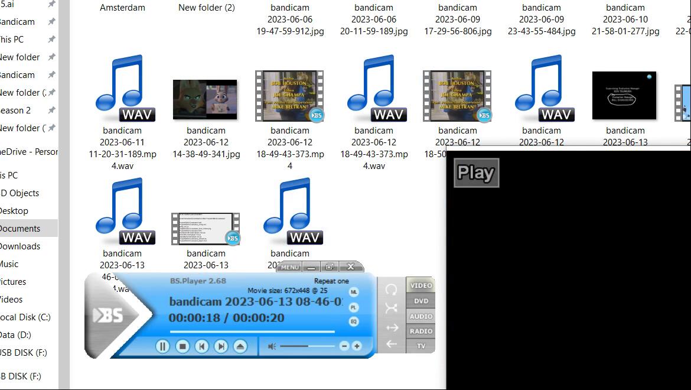Viewport: 691px width, 390px height.
Task: Open the BS.Player MENU button
Action: pyautogui.click(x=289, y=267)
